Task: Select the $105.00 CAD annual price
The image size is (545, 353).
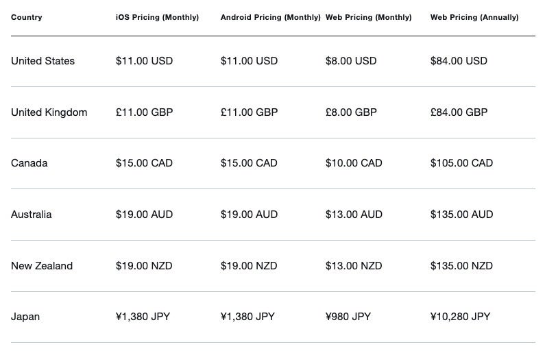Action: [x=461, y=163]
